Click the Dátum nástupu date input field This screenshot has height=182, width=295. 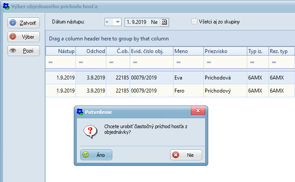click(142, 22)
